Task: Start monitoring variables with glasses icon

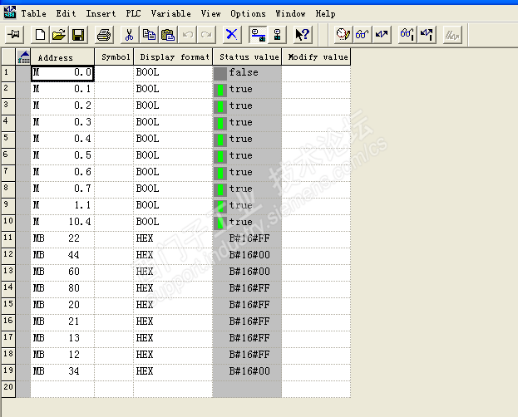Action: click(363, 34)
